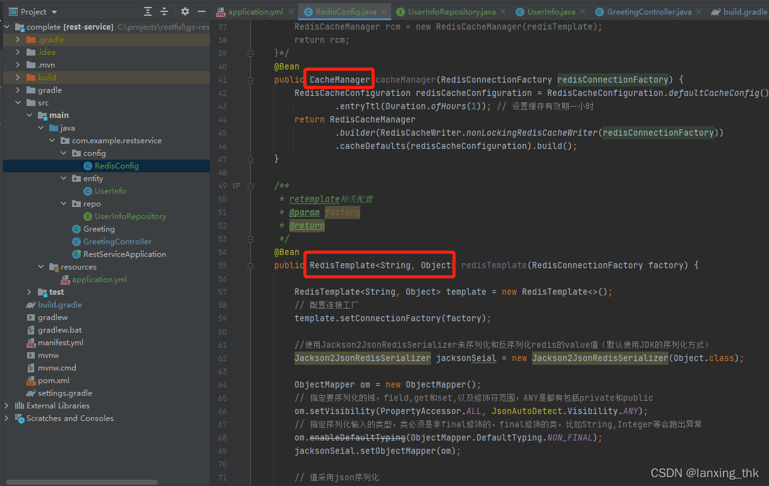Select RestServiceApplication in the project tree
The width and height of the screenshot is (769, 486).
point(124,254)
